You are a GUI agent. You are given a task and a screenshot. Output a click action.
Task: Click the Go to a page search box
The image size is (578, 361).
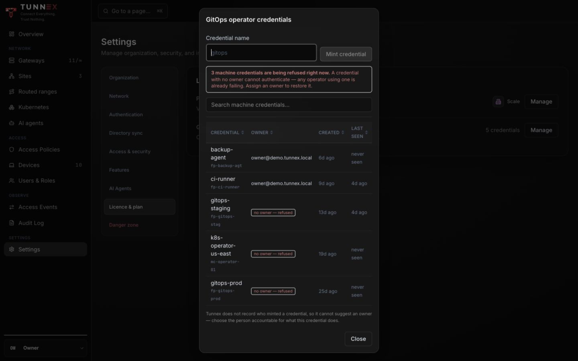[133, 11]
